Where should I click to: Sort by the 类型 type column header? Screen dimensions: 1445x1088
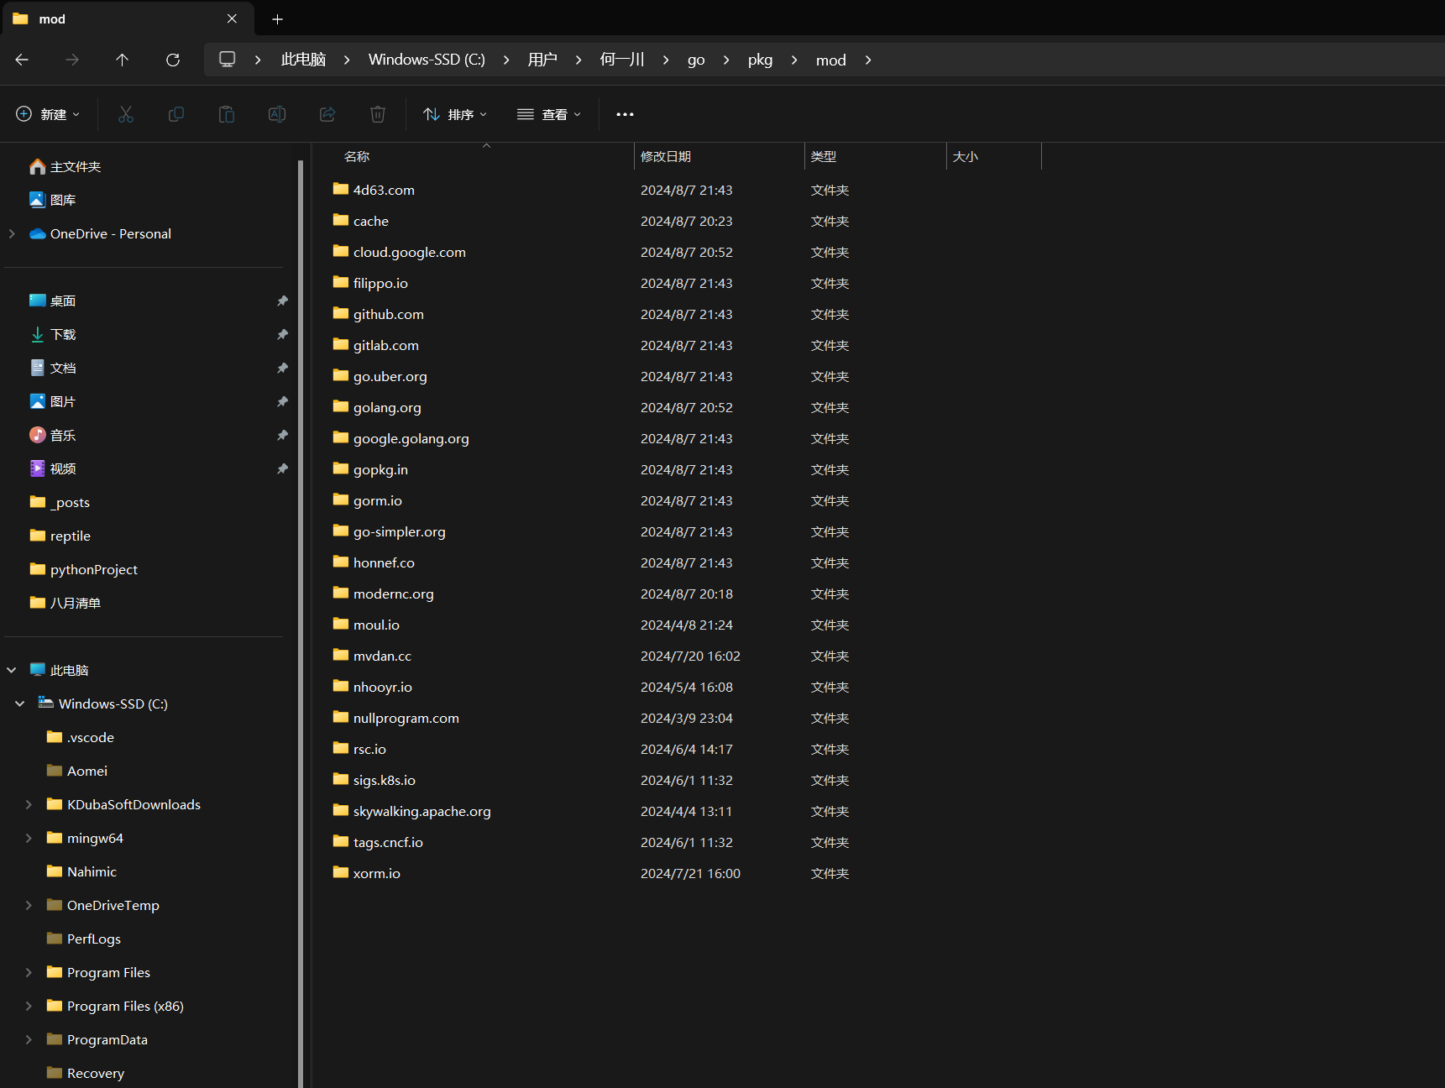pyautogui.click(x=875, y=156)
